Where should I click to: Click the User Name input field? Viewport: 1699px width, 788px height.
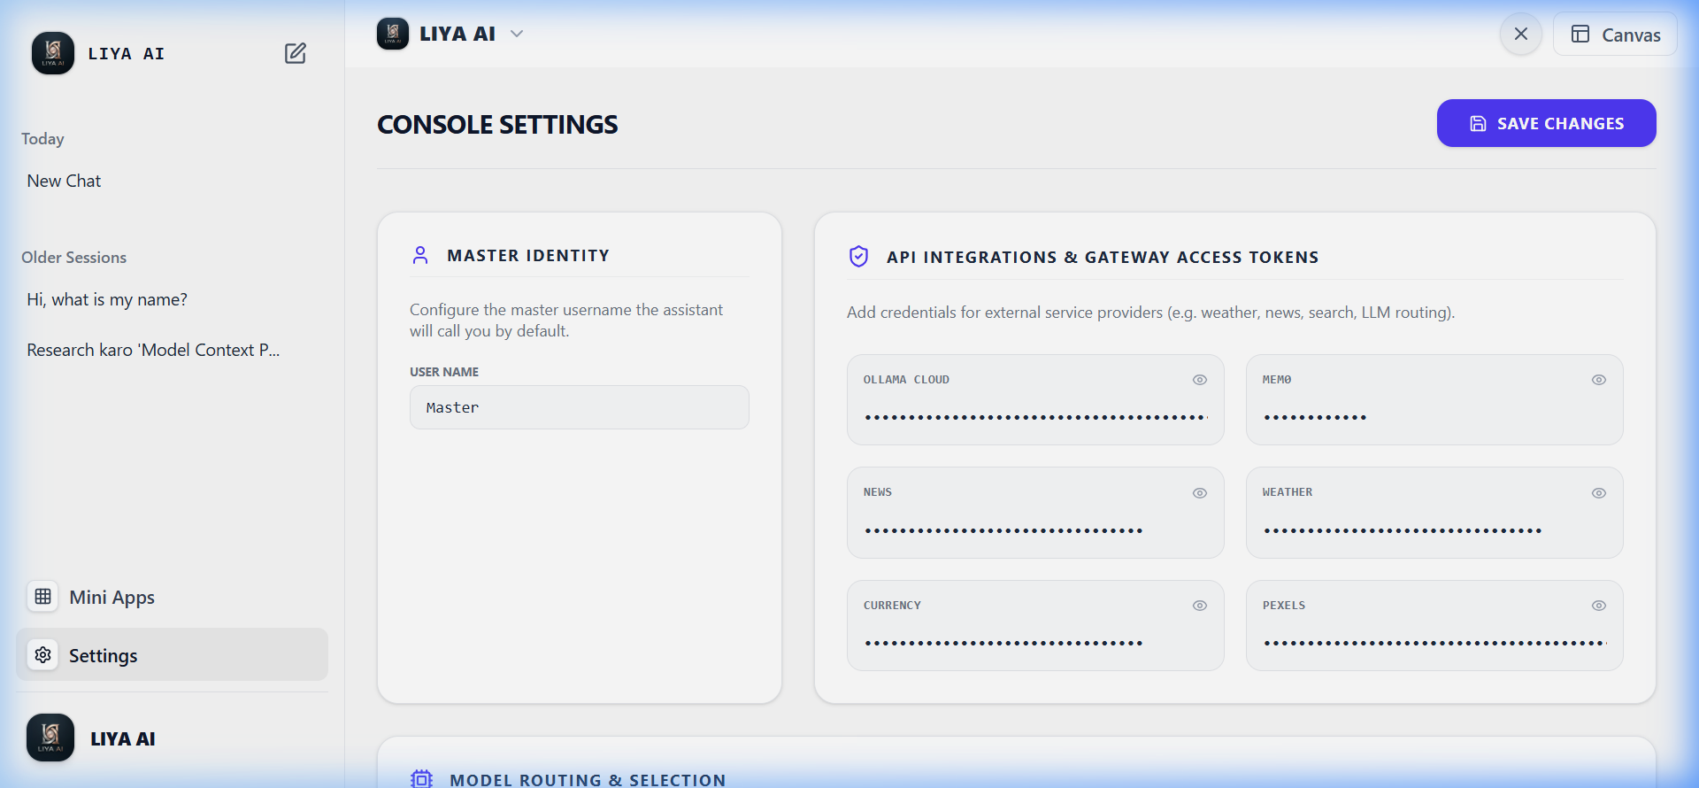click(x=580, y=407)
